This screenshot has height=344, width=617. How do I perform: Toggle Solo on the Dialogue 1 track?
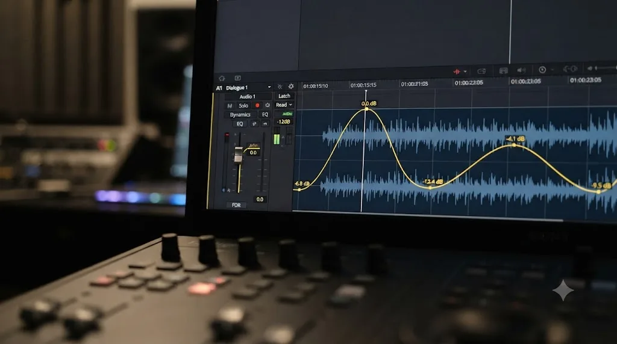pos(243,106)
